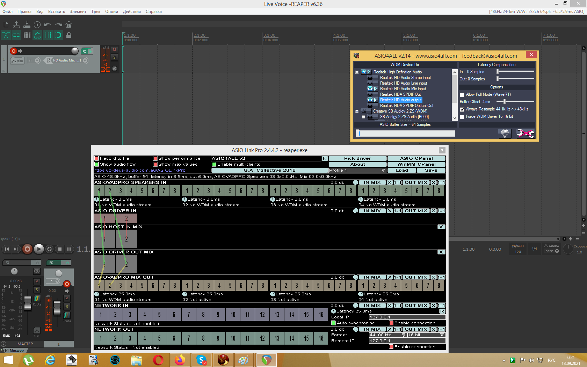Image resolution: width=587 pixels, height=367 pixels.
Task: Click WinMM CPanel button
Action: pyautogui.click(x=416, y=164)
